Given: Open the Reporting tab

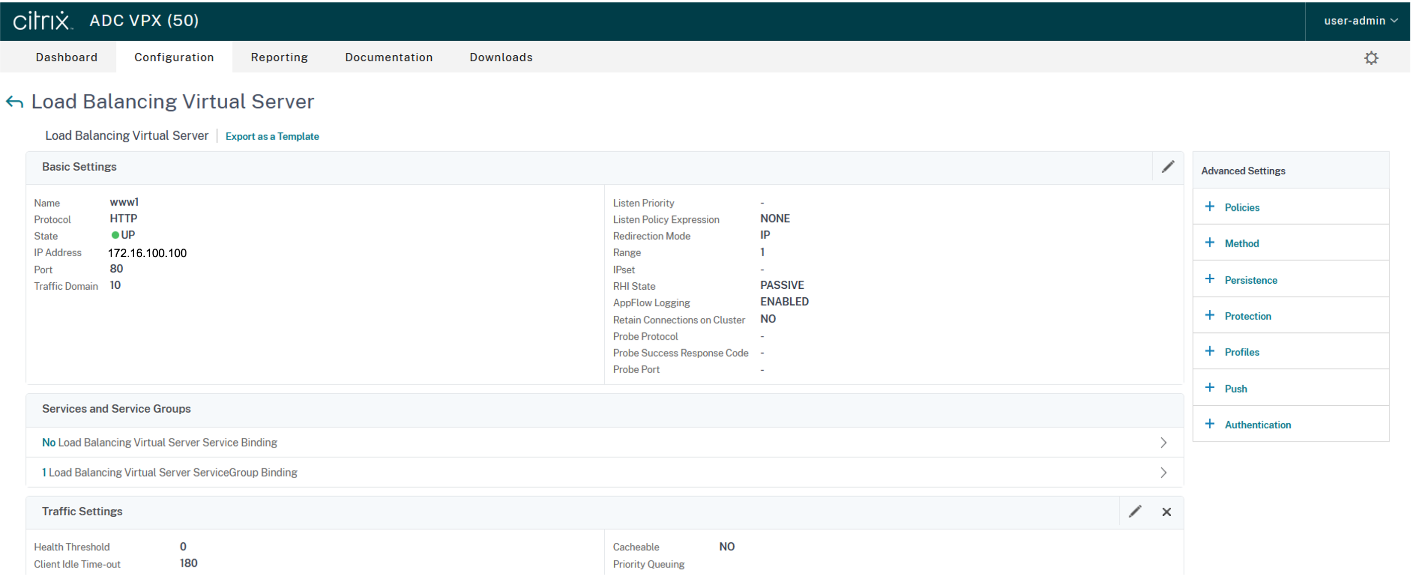Looking at the screenshot, I should coord(279,57).
